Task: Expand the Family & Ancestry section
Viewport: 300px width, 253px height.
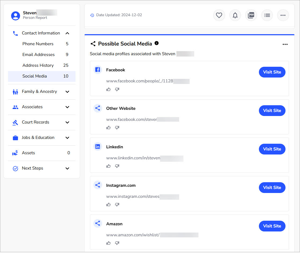Action: click(x=67, y=92)
